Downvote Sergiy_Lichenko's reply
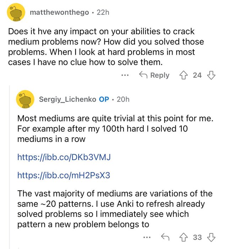The width and height of the screenshot is (225, 249). pyautogui.click(x=212, y=237)
